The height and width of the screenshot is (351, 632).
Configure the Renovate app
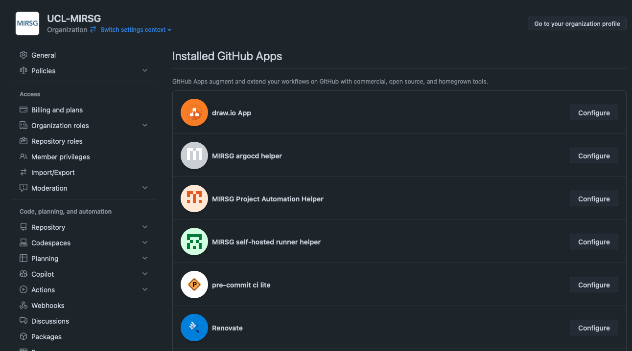coord(593,328)
